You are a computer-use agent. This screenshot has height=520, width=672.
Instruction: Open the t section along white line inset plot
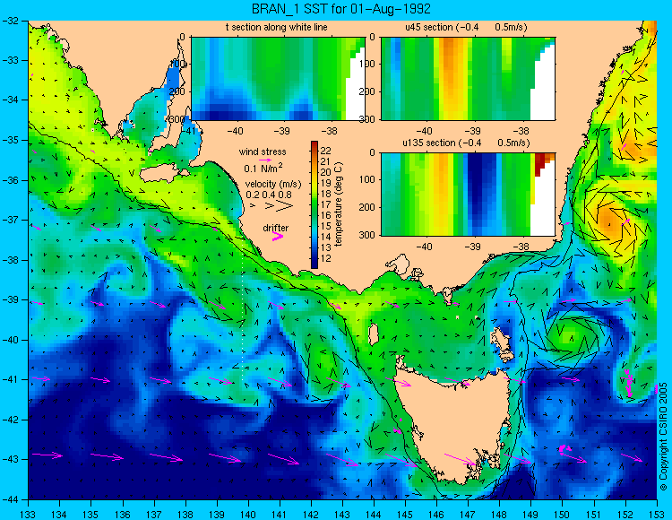(x=278, y=79)
